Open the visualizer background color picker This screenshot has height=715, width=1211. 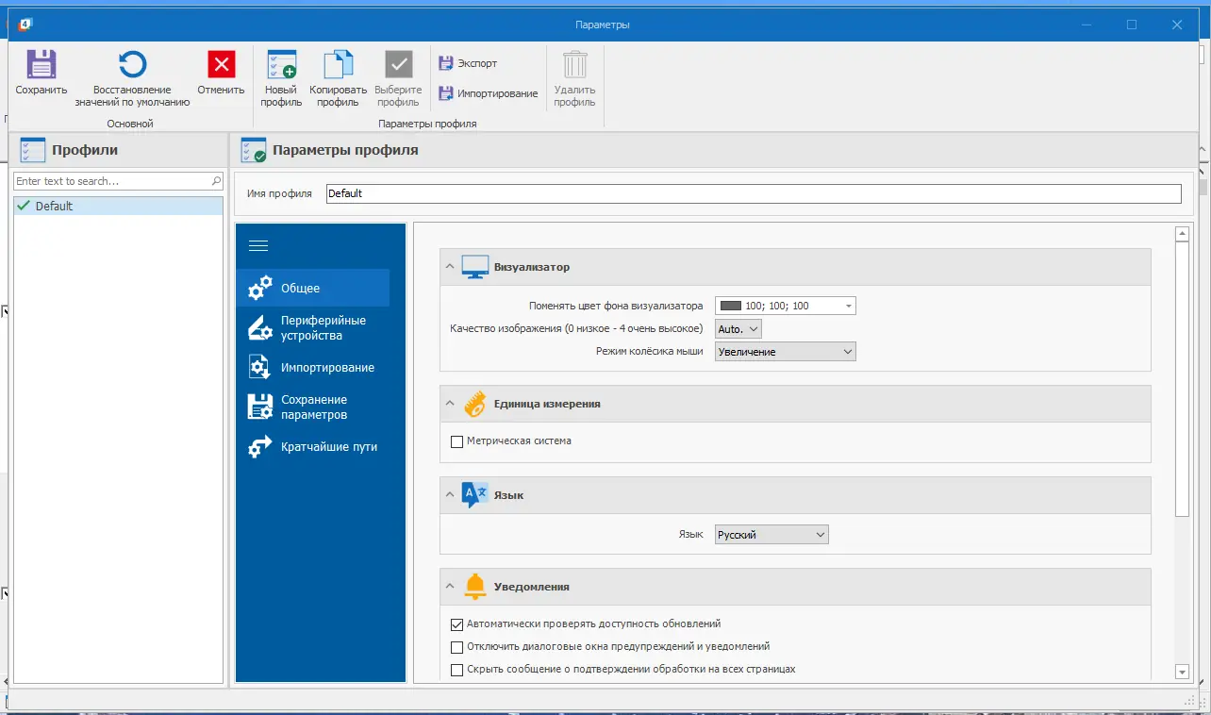click(x=785, y=306)
